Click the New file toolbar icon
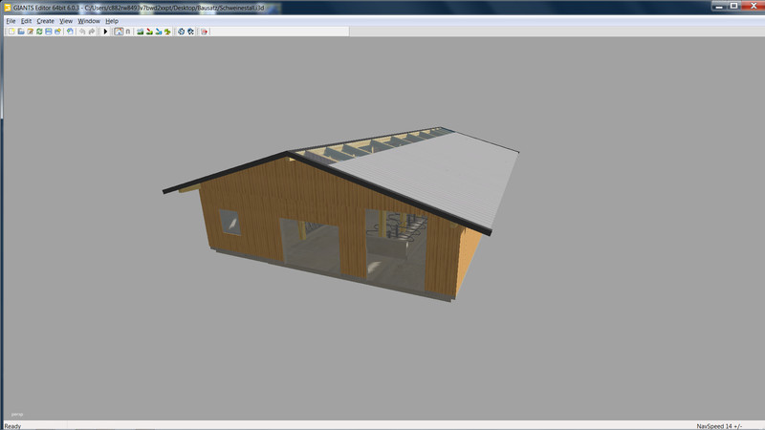Image resolution: width=765 pixels, height=430 pixels. point(11,32)
